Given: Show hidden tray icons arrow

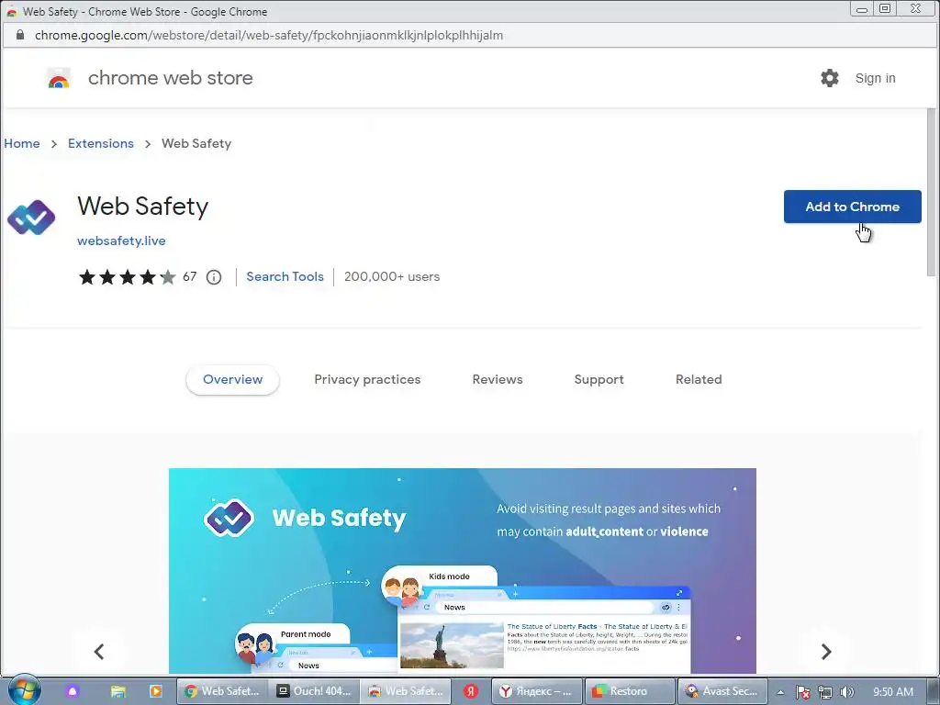Looking at the screenshot, I should [780, 692].
